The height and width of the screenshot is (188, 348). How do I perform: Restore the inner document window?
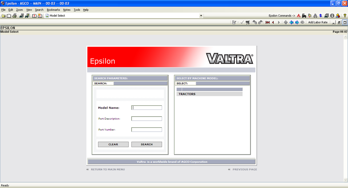[x=339, y=22]
